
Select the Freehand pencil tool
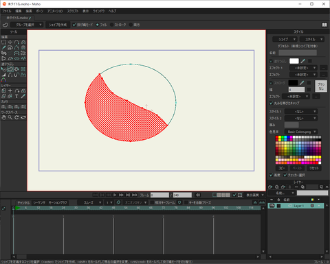pos(3,47)
